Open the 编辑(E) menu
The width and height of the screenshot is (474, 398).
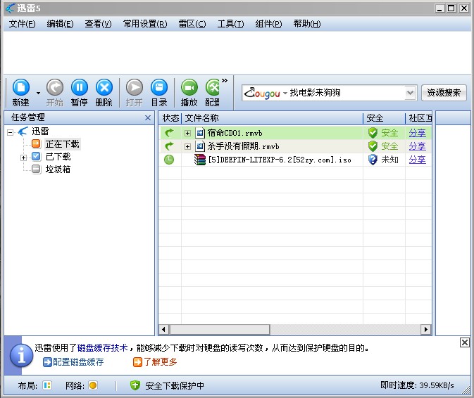point(60,23)
